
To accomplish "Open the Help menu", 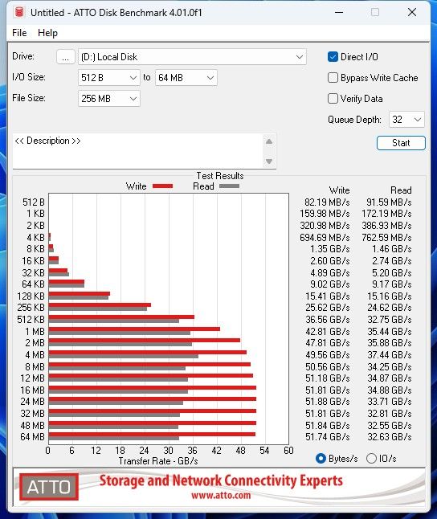I will (x=47, y=33).
